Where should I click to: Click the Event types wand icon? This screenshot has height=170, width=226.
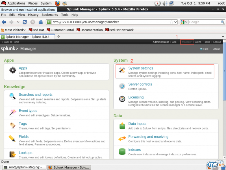coord(13,112)
